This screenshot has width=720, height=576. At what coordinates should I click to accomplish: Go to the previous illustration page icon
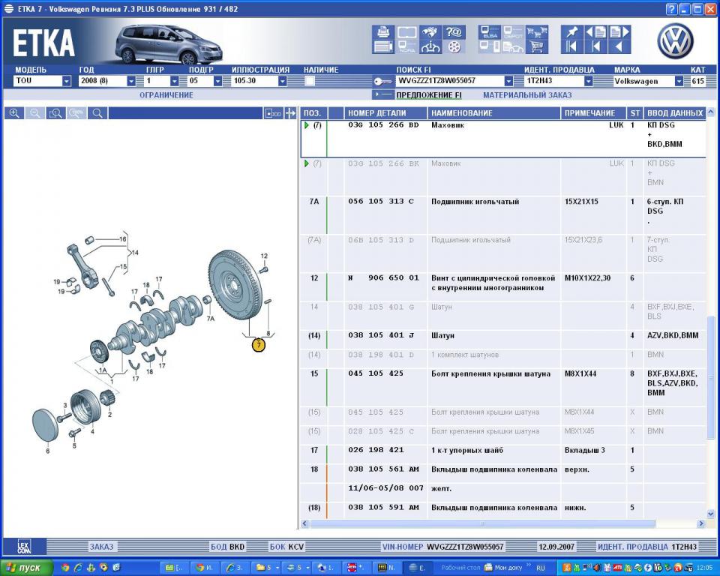pos(595,32)
